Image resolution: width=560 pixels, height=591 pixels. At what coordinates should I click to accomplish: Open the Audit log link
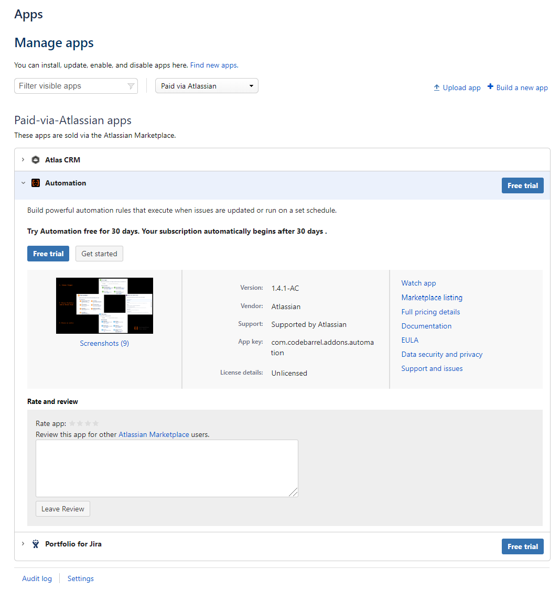[x=37, y=578]
